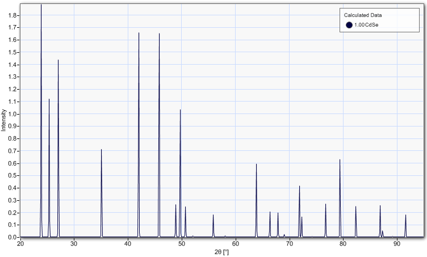Image resolution: width=427 pixels, height=257 pixels.
Task: Select the peak tip near 27 degrees
Action: click(58, 61)
